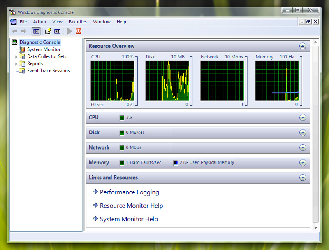This screenshot has height=250, width=329.
Task: Click the green Disk 0 MB/sec color indicator
Action: point(122,133)
